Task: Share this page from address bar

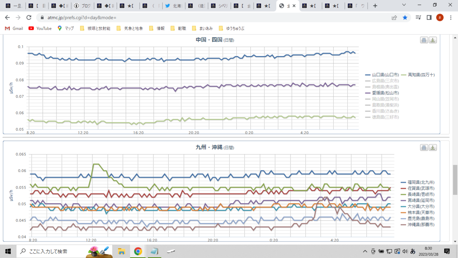Action: click(394, 18)
